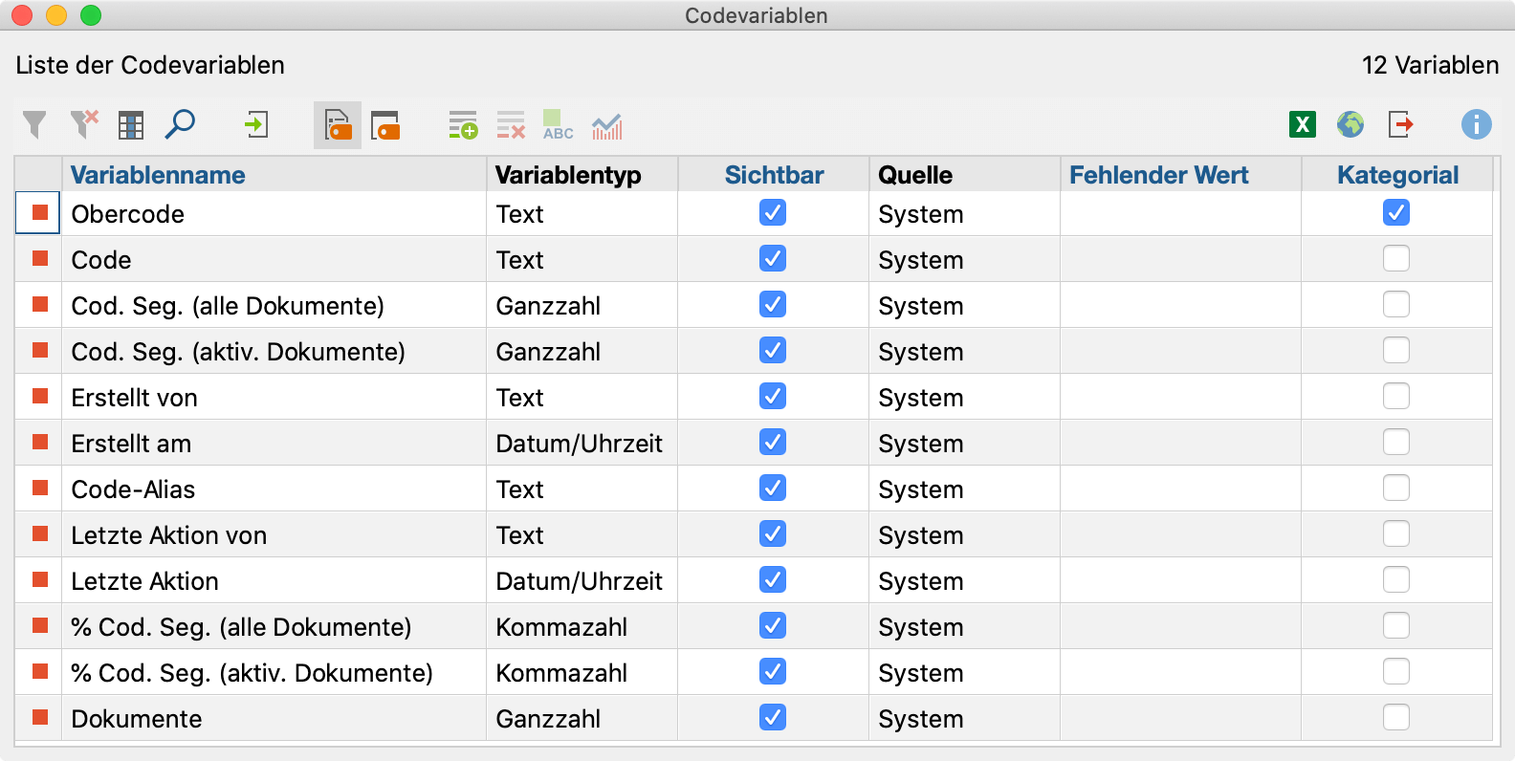Select the % Cod. Seg. (aktiv. Dokumente) name
The image size is (1515, 761).
coord(252,673)
